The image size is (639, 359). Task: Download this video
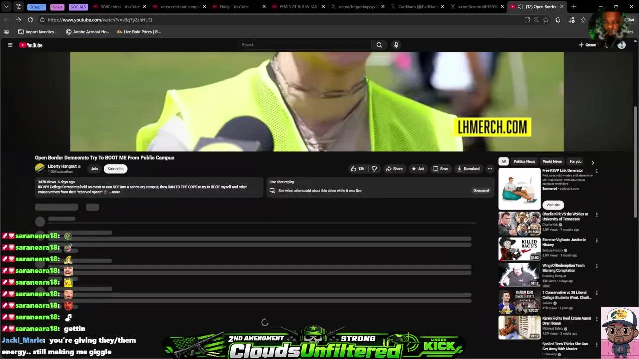point(468,169)
